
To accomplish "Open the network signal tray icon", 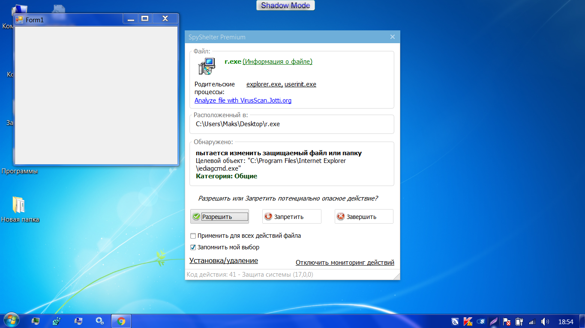I will pos(532,321).
